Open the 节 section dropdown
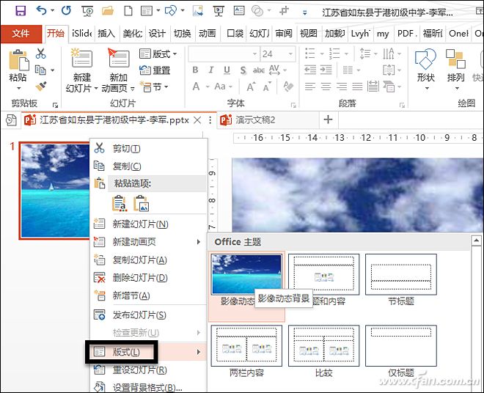This screenshot has height=393, width=484. [154, 87]
